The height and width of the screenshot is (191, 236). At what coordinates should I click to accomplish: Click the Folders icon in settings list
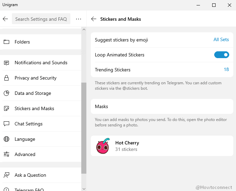(6, 42)
